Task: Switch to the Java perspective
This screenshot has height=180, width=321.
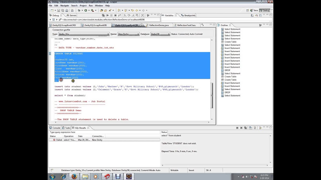Action: [x=254, y=10]
